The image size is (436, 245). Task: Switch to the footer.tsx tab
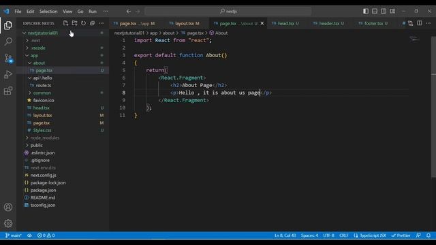coord(373,23)
